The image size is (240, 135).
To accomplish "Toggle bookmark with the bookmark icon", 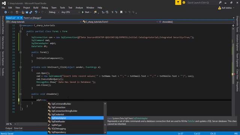I will pos(121,12).
